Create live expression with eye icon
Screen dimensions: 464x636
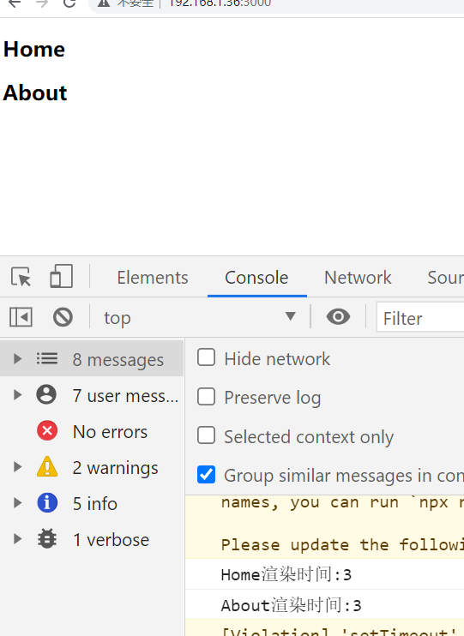(338, 316)
